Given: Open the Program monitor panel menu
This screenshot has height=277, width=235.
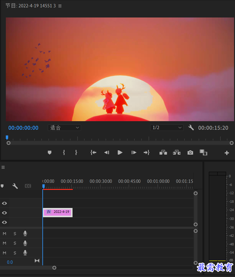Looking at the screenshot, I should 60,6.
